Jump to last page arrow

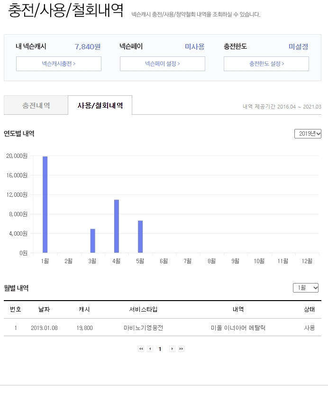tap(181, 348)
